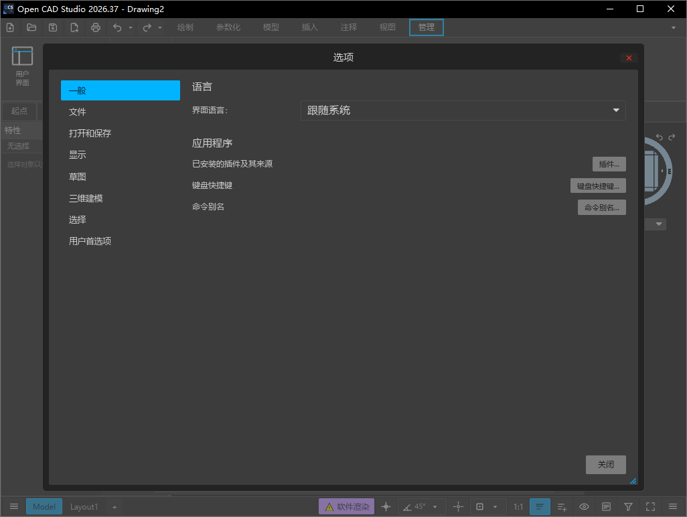Add a new layout with plus
687x517 pixels.
[x=115, y=507]
